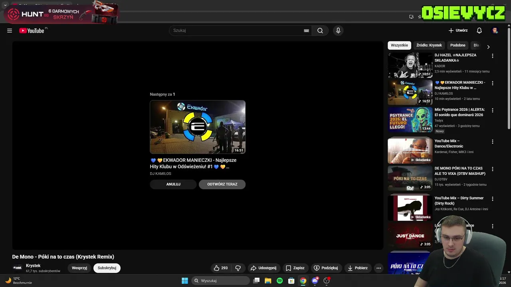Open the YouTube hamburger guide menu

[x=10, y=31]
